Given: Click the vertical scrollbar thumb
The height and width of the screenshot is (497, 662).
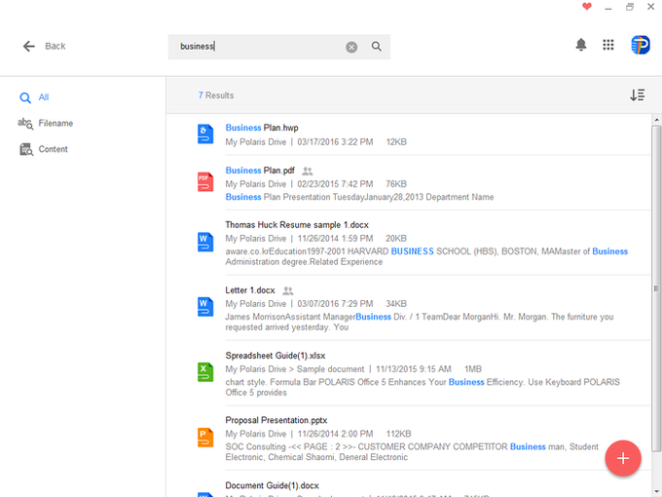Looking at the screenshot, I should click(x=656, y=288).
